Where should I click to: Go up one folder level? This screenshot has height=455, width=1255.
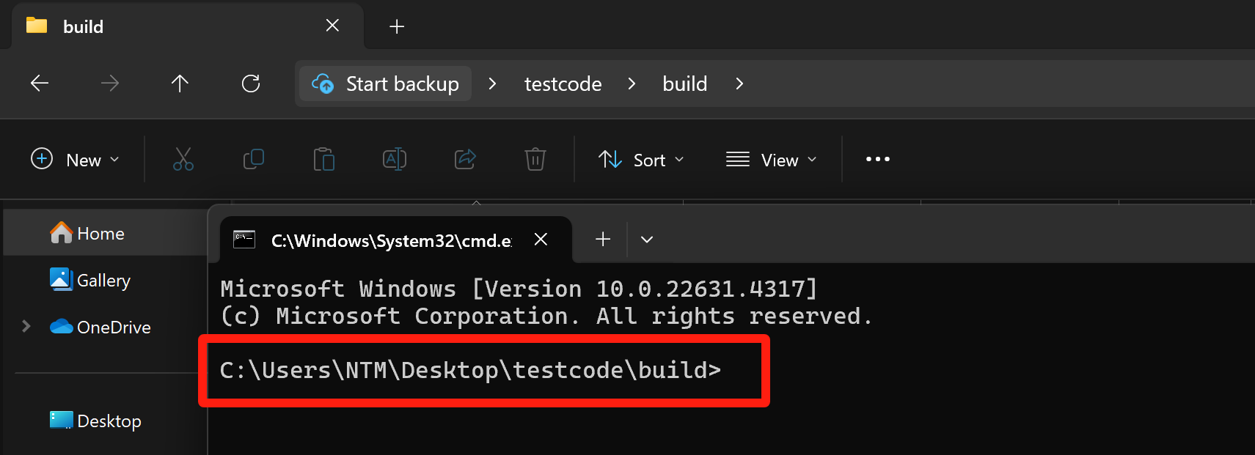tap(180, 84)
